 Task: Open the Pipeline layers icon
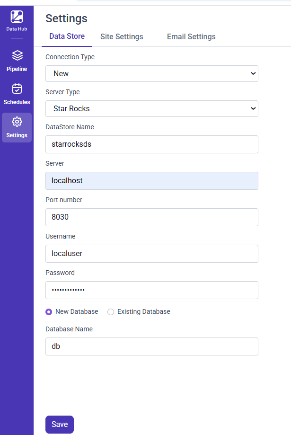coord(17,56)
